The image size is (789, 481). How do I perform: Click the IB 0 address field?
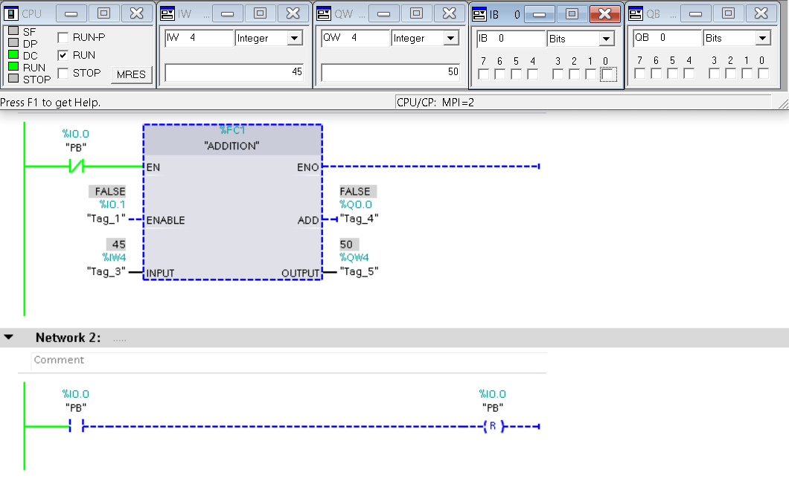[x=511, y=38]
